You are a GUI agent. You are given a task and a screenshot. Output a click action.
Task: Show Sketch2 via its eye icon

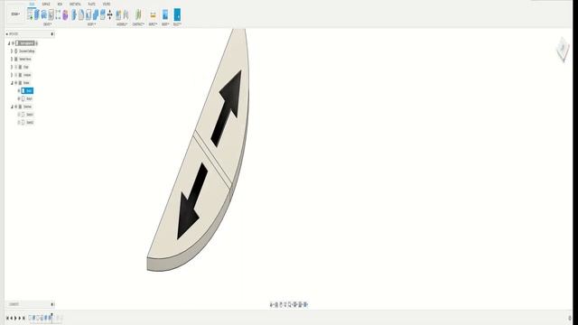coord(19,123)
